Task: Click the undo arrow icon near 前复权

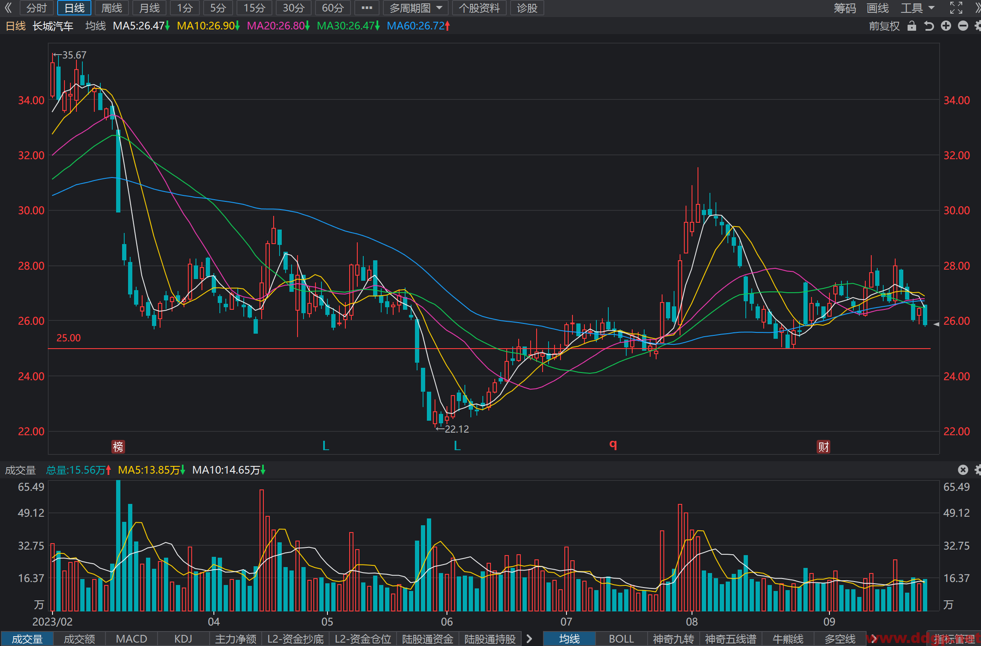Action: (x=929, y=26)
